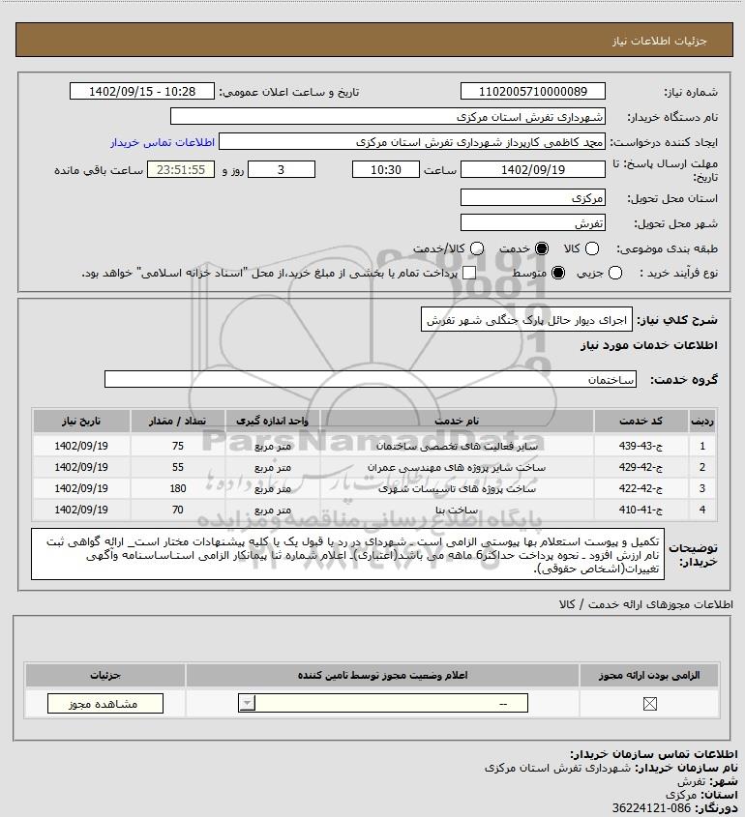
Task: Click the buyer notes text box
Action: 347,554
